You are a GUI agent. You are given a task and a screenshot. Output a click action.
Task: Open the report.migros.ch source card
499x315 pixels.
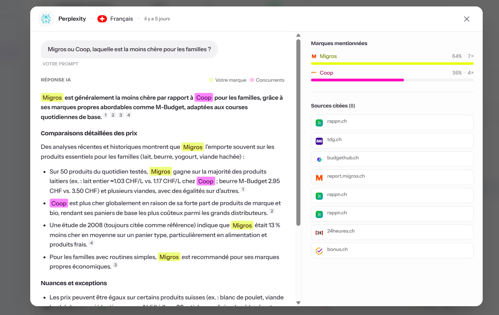pos(392,177)
